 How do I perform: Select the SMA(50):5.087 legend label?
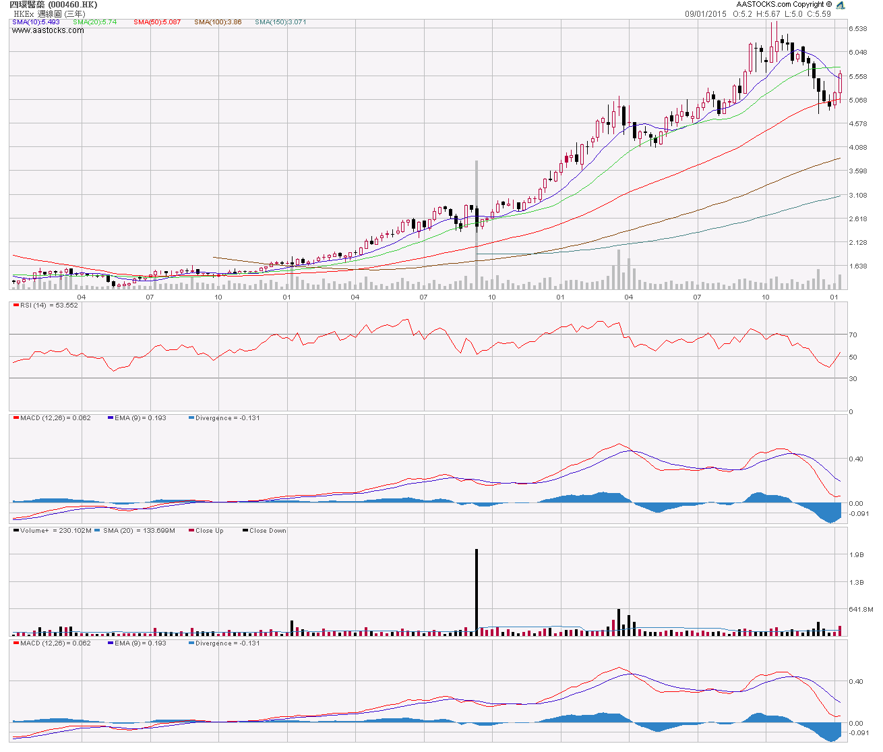pos(157,22)
